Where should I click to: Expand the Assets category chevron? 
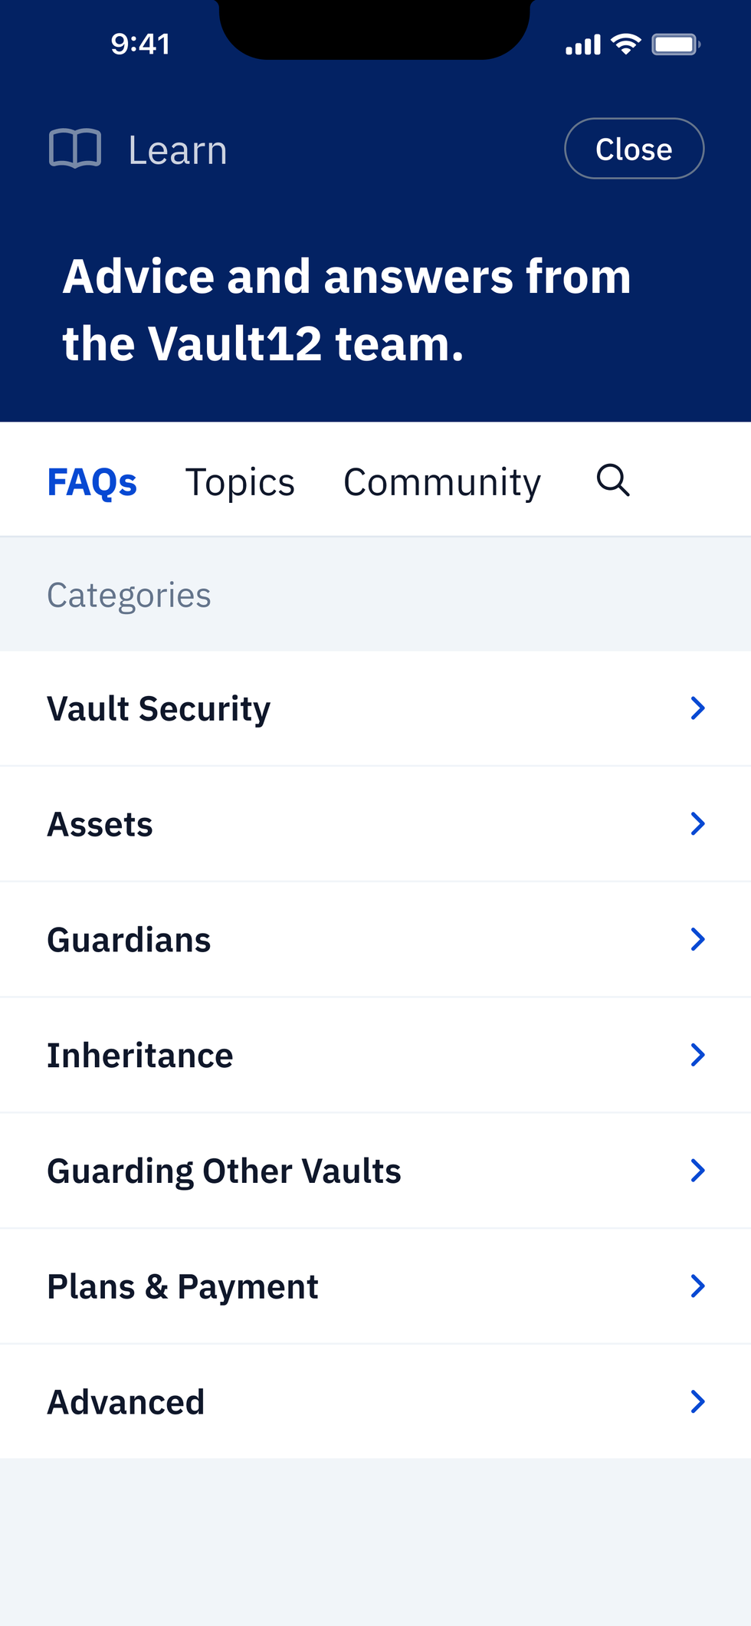pyautogui.click(x=697, y=823)
